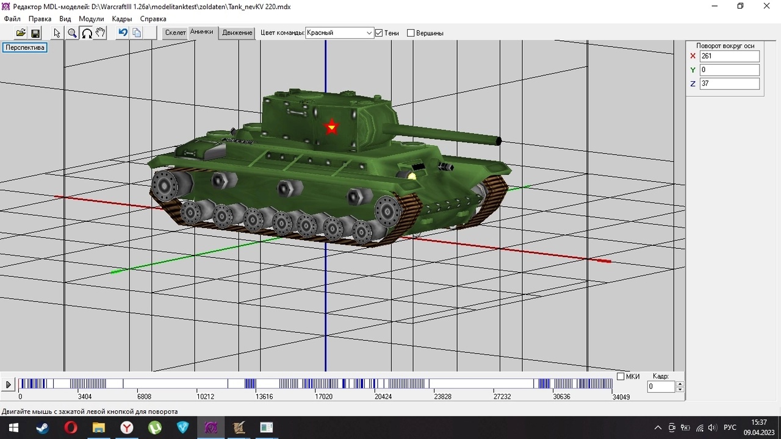Viewport: 781px width, 439px height.
Task: Switch to the Скелет mode button
Action: (x=175, y=33)
